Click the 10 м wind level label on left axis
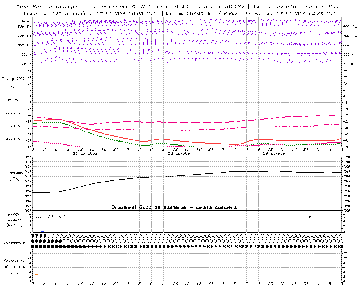Image resolution: width=358 pixels, height=286 pixels. click(x=27, y=64)
